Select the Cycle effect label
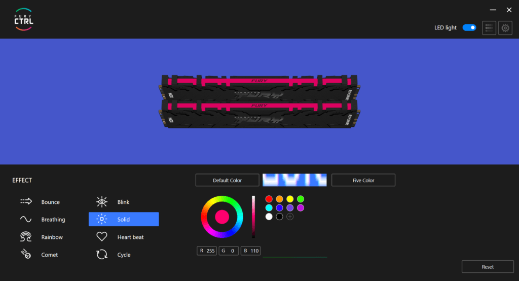This screenshot has height=281, width=519. [x=124, y=255]
